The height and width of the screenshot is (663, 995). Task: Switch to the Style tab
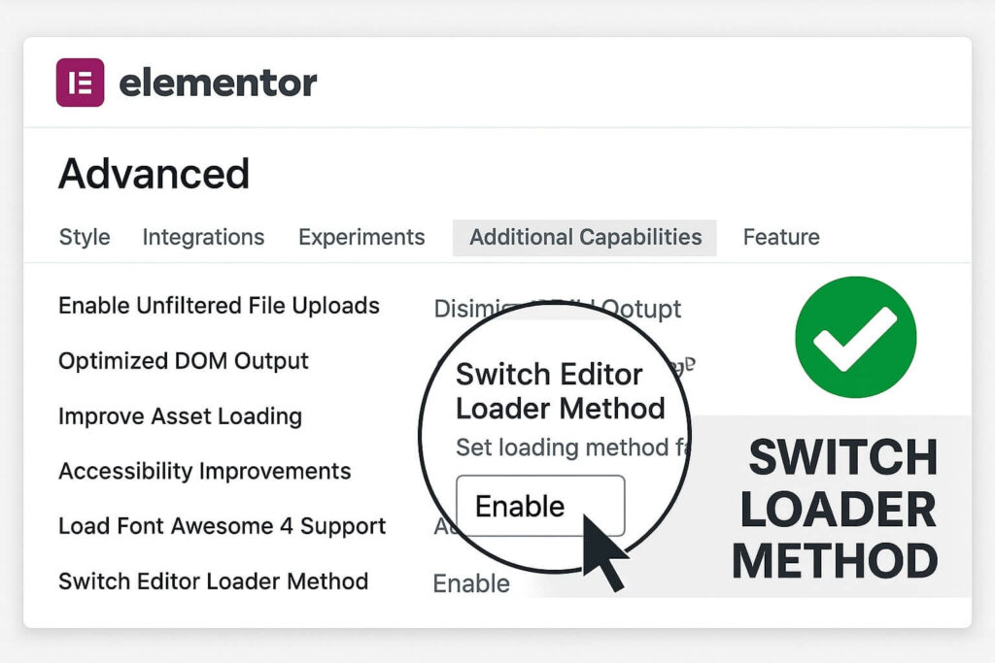(84, 237)
